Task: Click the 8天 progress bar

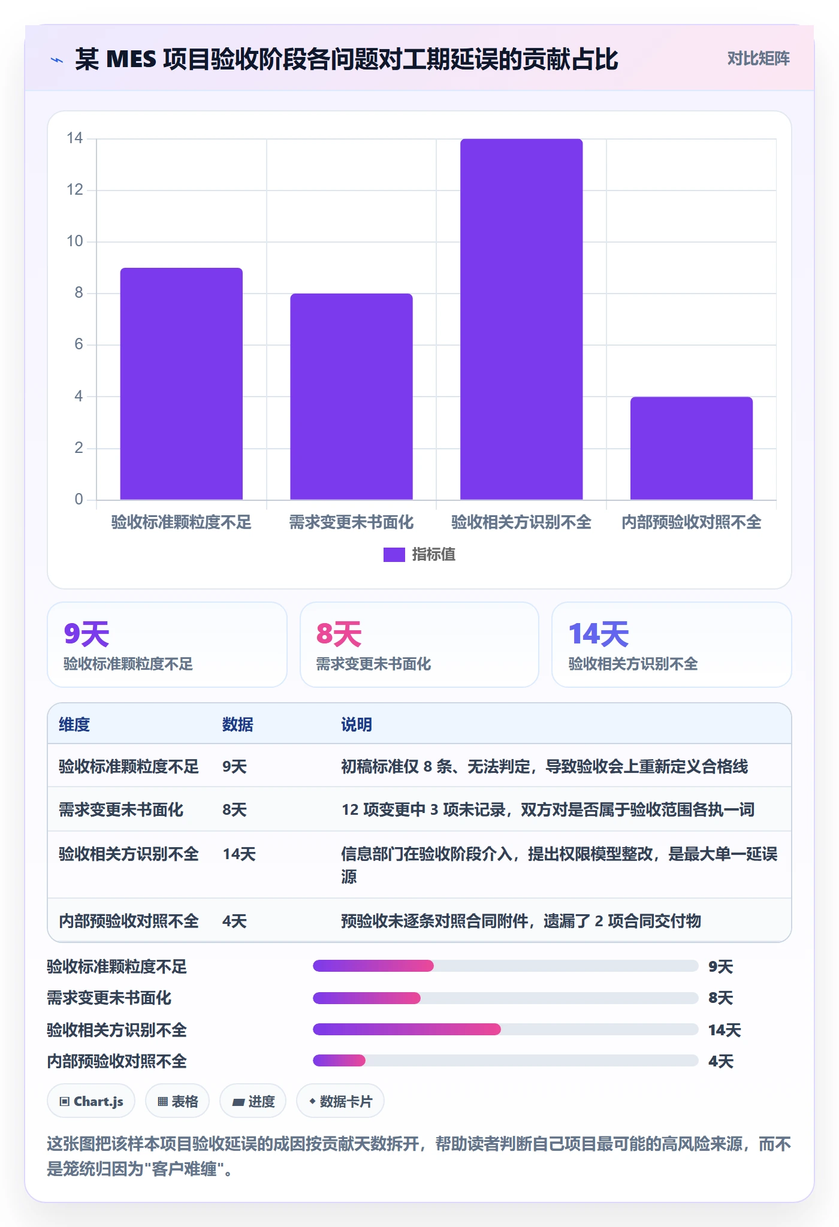Action: coord(505,998)
